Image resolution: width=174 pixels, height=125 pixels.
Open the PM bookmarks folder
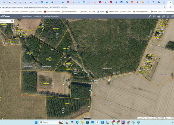32,11
